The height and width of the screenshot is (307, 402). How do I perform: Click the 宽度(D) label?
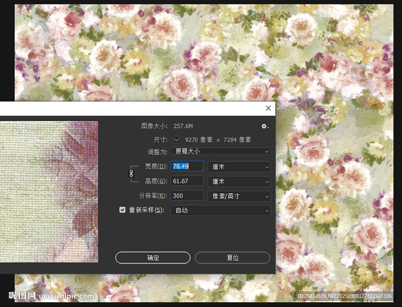(x=156, y=166)
